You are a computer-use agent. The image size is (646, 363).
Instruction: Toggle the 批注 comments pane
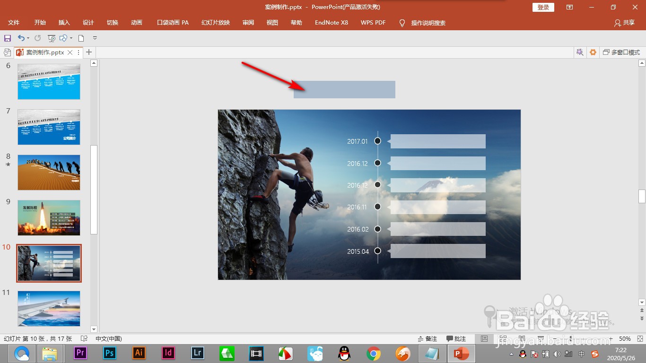pyautogui.click(x=456, y=339)
